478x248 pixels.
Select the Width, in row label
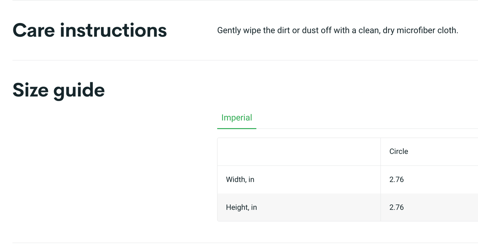tap(240, 180)
